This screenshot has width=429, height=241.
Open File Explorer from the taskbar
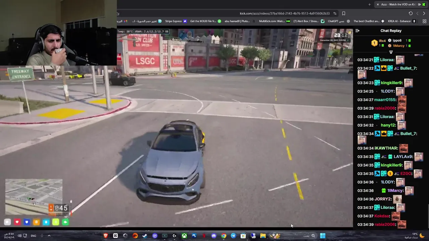(263, 236)
